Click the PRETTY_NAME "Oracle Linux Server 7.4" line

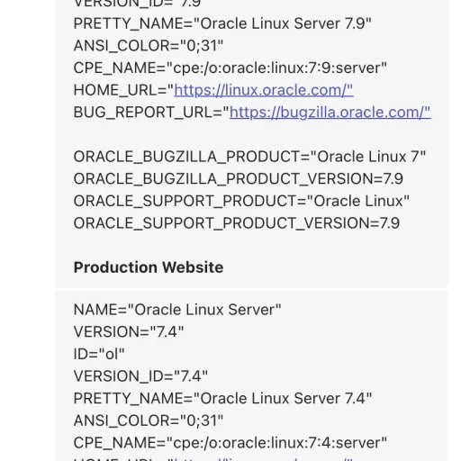[222, 399]
